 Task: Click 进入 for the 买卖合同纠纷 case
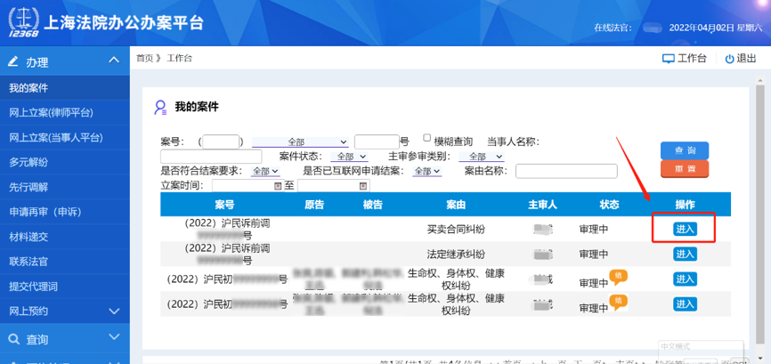click(685, 229)
